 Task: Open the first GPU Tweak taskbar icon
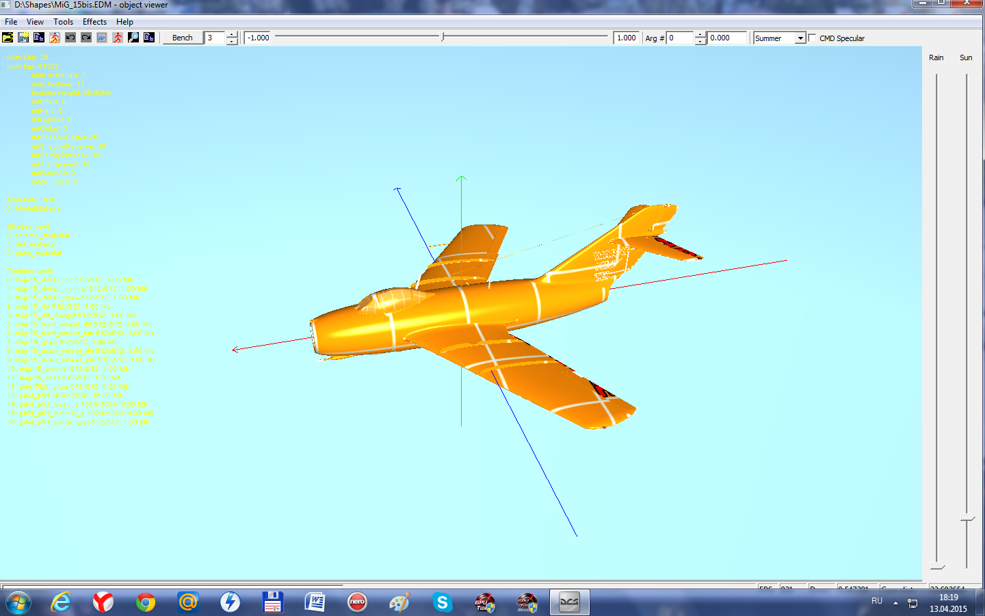coord(484,602)
